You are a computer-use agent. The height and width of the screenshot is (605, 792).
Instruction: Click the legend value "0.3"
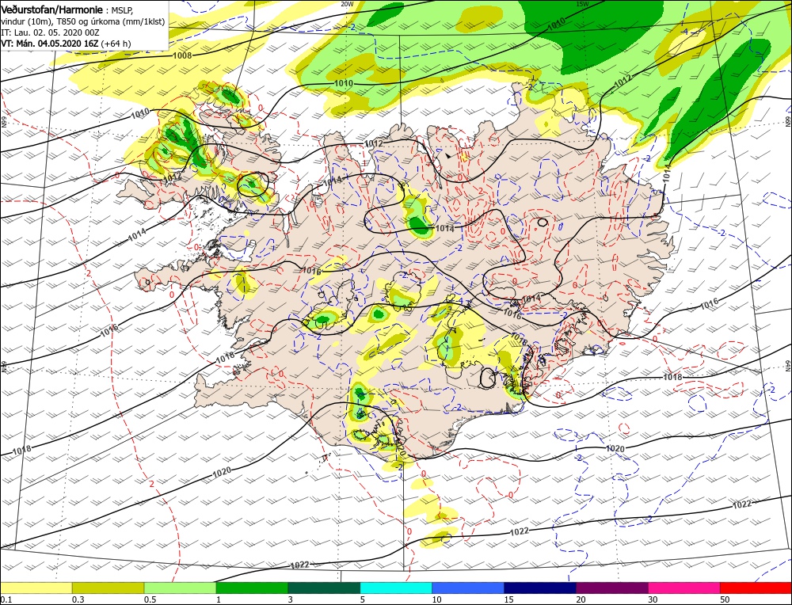78,599
